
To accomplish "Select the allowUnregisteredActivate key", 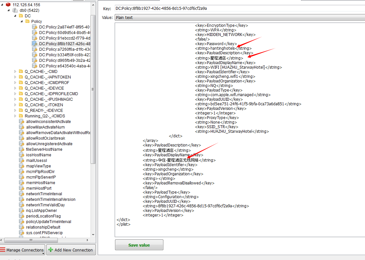I will [x=49, y=144].
